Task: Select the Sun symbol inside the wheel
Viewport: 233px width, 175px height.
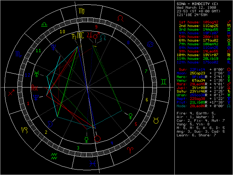Action: [97, 139]
